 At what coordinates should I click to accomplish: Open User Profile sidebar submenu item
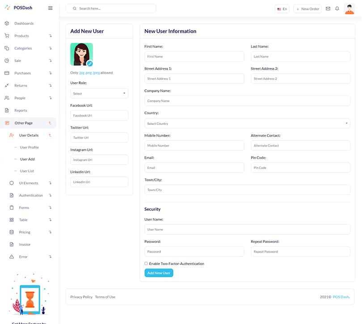pos(29,147)
